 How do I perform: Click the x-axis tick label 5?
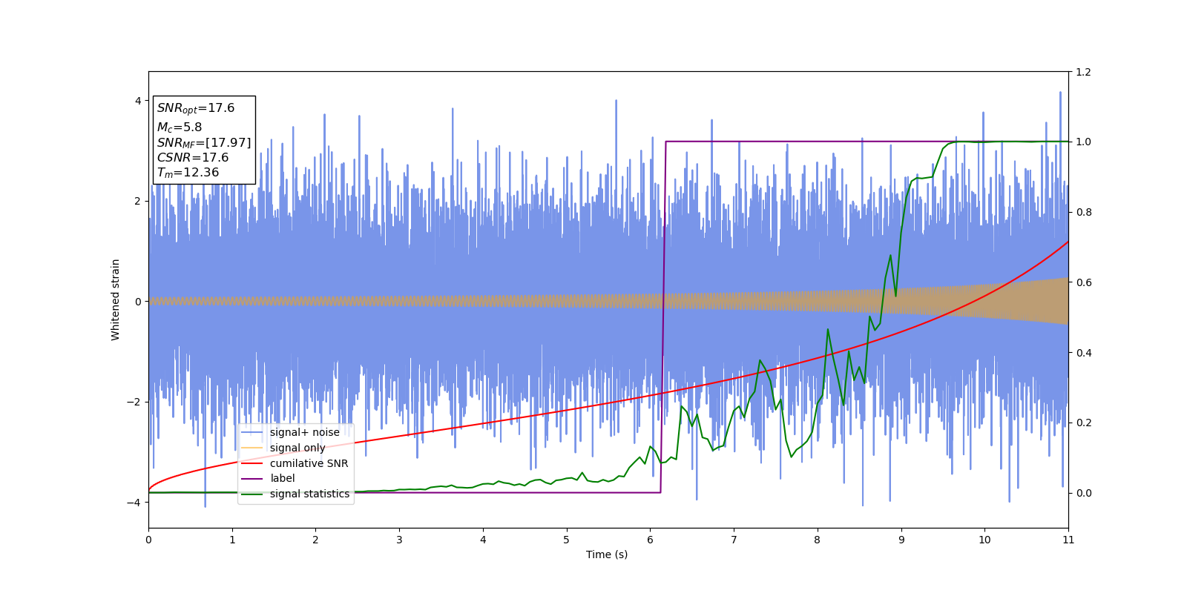tap(566, 540)
